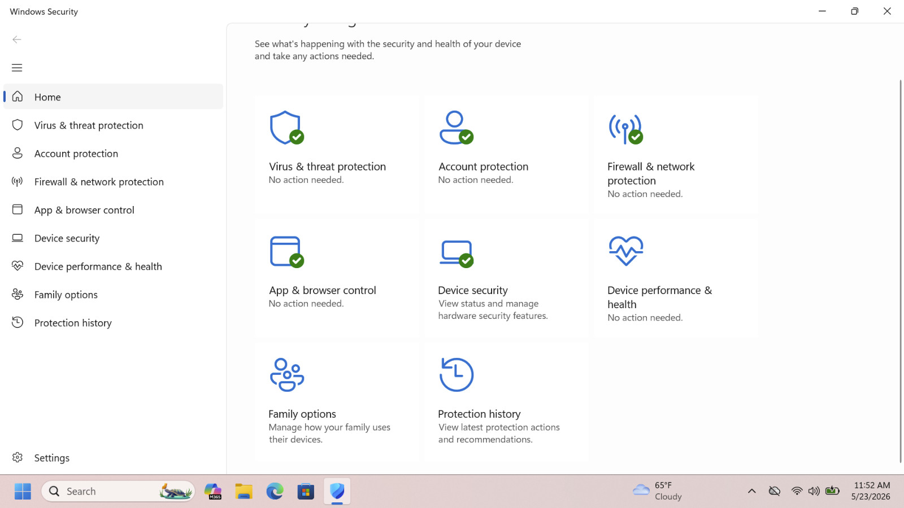
Task: Open the weather widget showing 65°F Cloudy
Action: pos(658,491)
